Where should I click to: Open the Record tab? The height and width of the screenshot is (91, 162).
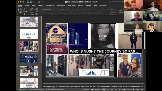81,5
